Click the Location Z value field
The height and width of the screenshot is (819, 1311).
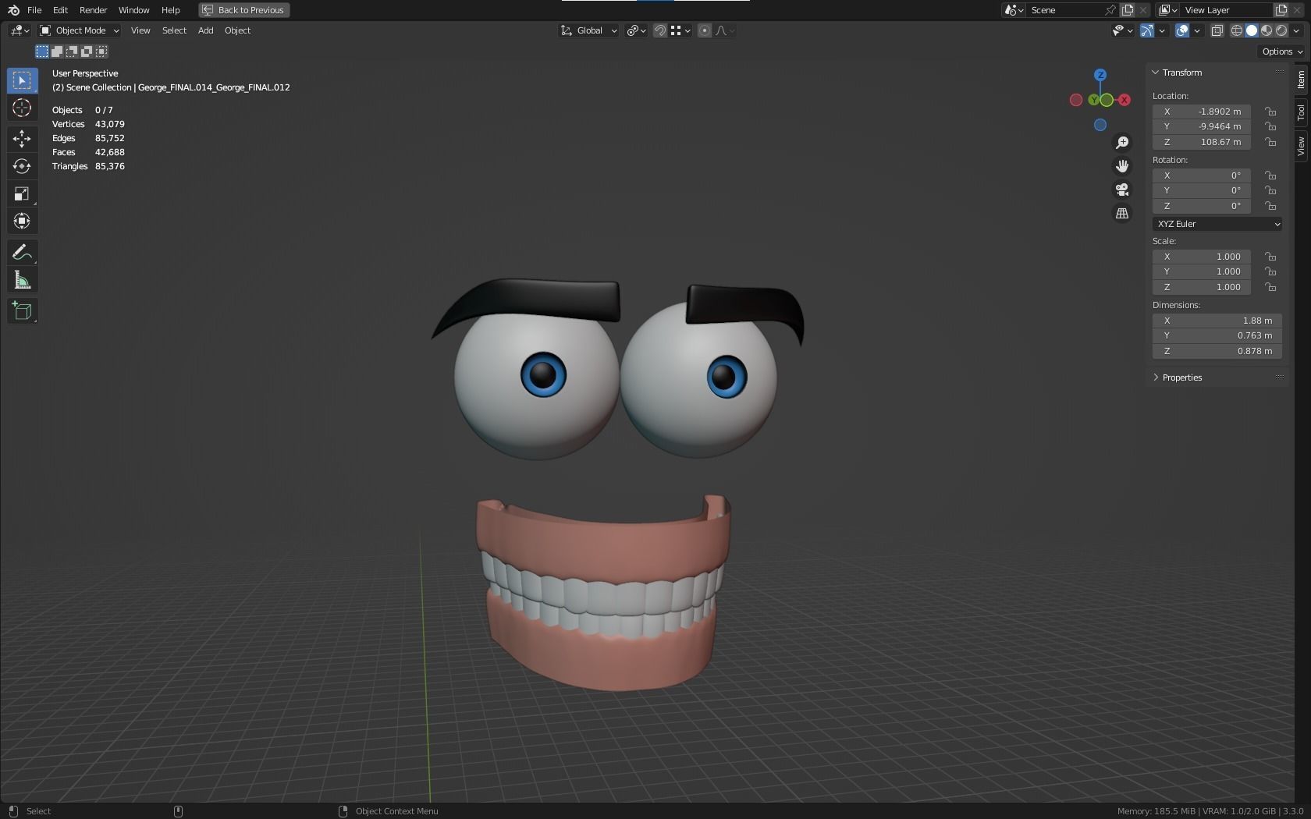tap(1202, 142)
